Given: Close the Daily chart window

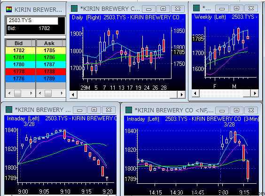Looking at the screenshot, I should [178, 8].
